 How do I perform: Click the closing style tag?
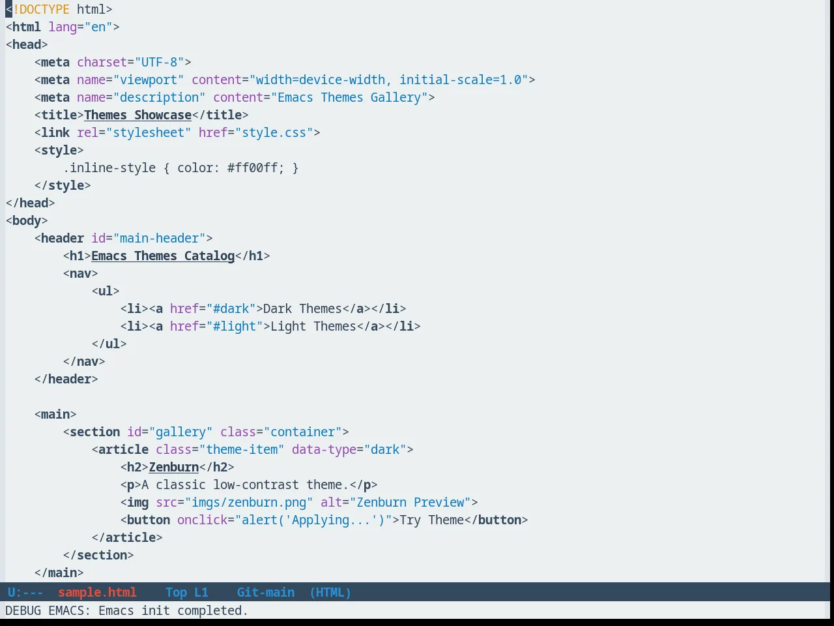[x=63, y=185]
